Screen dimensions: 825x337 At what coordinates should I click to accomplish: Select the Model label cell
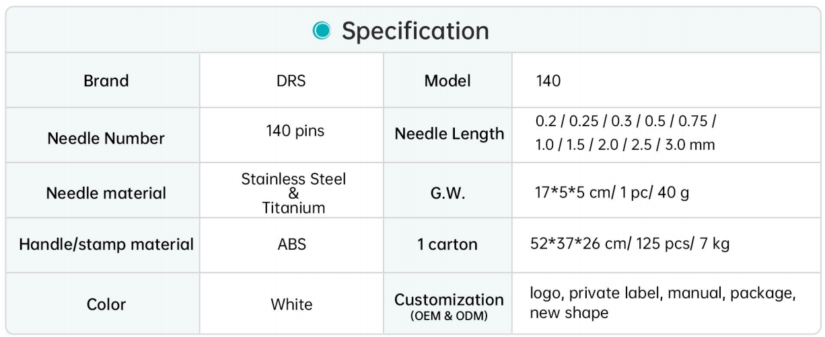447,81
